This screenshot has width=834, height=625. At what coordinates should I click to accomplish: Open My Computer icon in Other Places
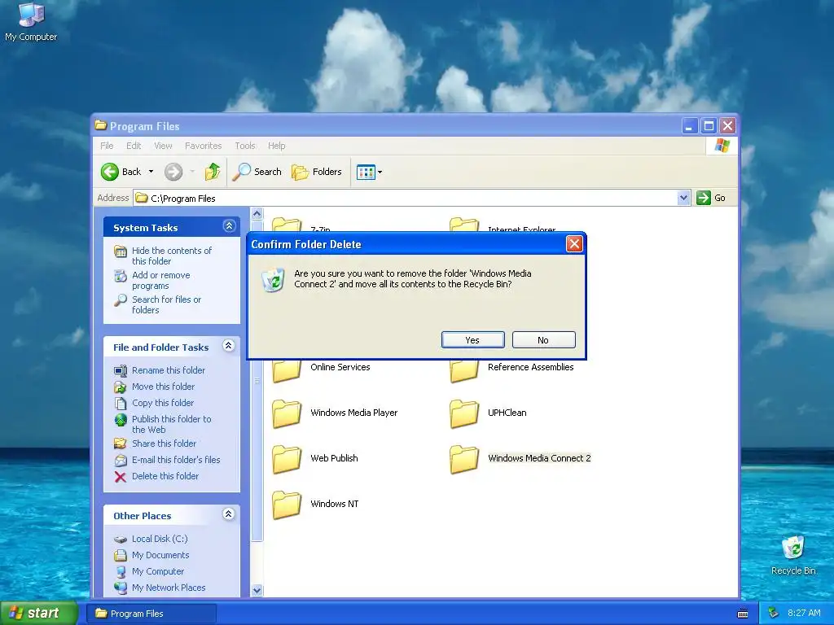(121, 572)
